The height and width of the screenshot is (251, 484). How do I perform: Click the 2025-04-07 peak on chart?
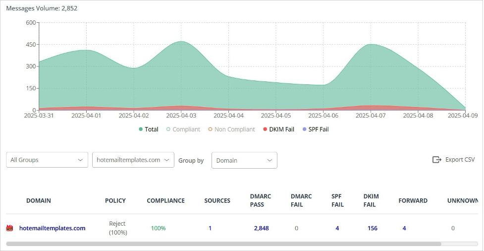(371, 45)
